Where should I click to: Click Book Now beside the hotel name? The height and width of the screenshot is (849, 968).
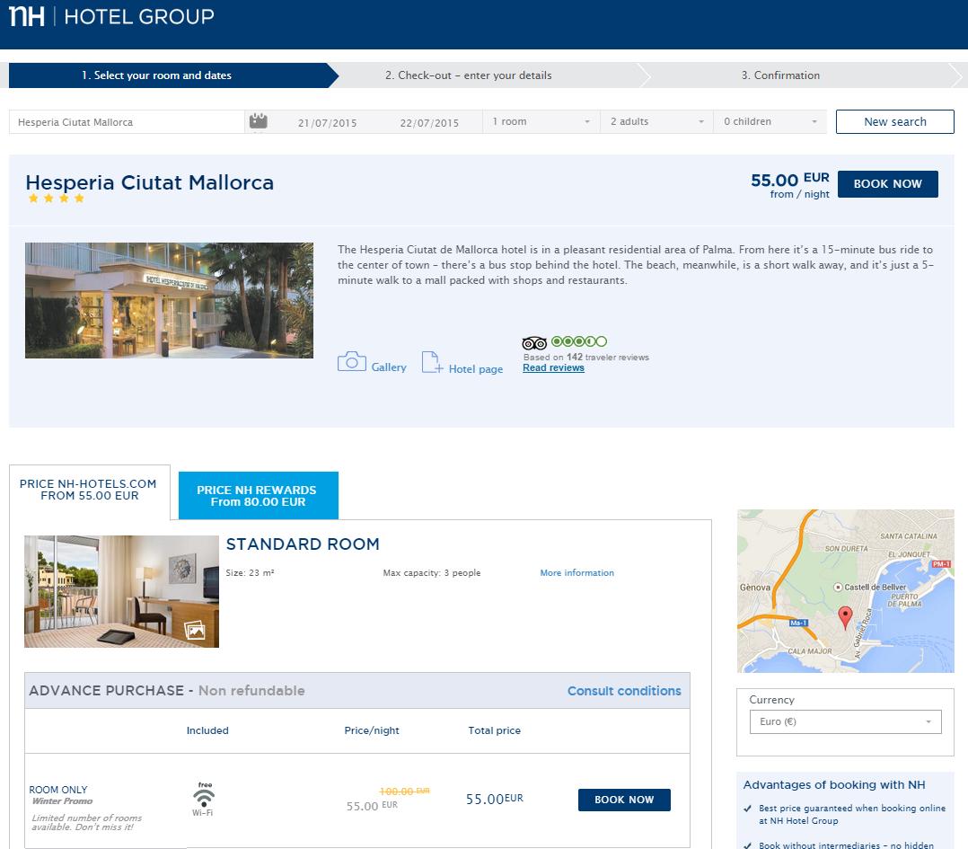(x=888, y=184)
